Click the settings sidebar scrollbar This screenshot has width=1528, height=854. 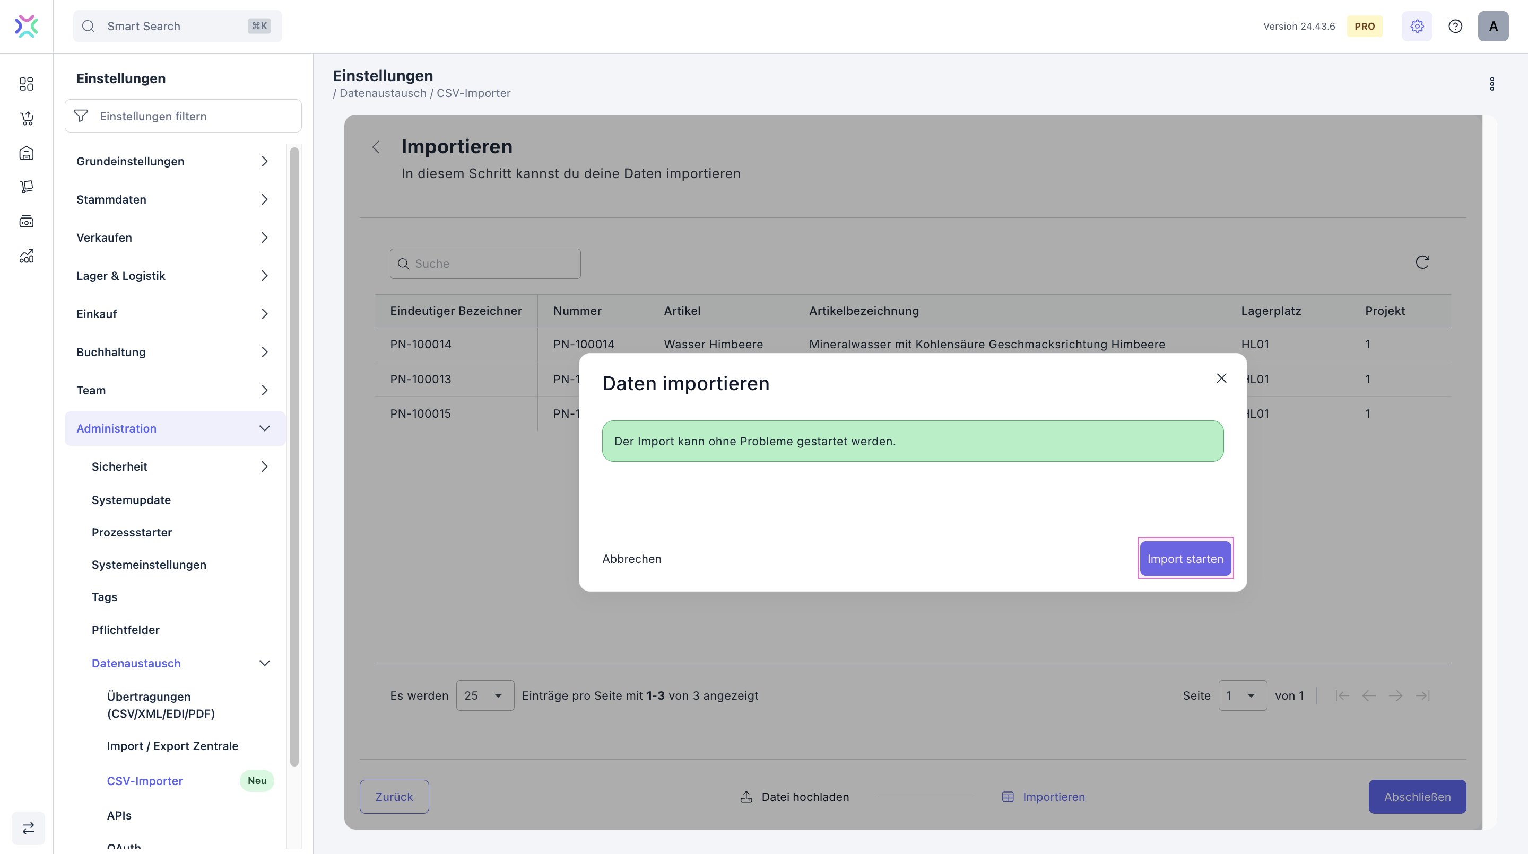[294, 456]
